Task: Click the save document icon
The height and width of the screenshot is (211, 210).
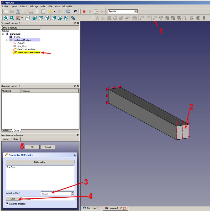Action: 18,11
